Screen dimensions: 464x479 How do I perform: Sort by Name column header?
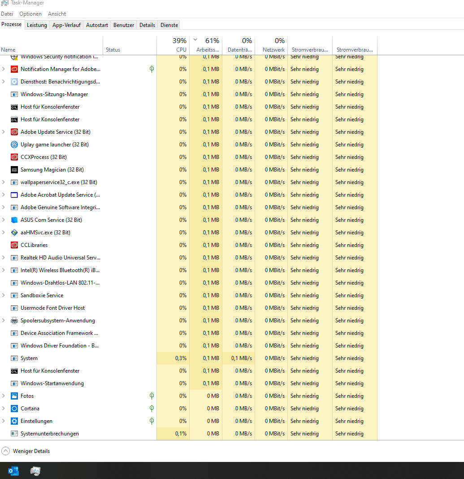[x=51, y=45]
